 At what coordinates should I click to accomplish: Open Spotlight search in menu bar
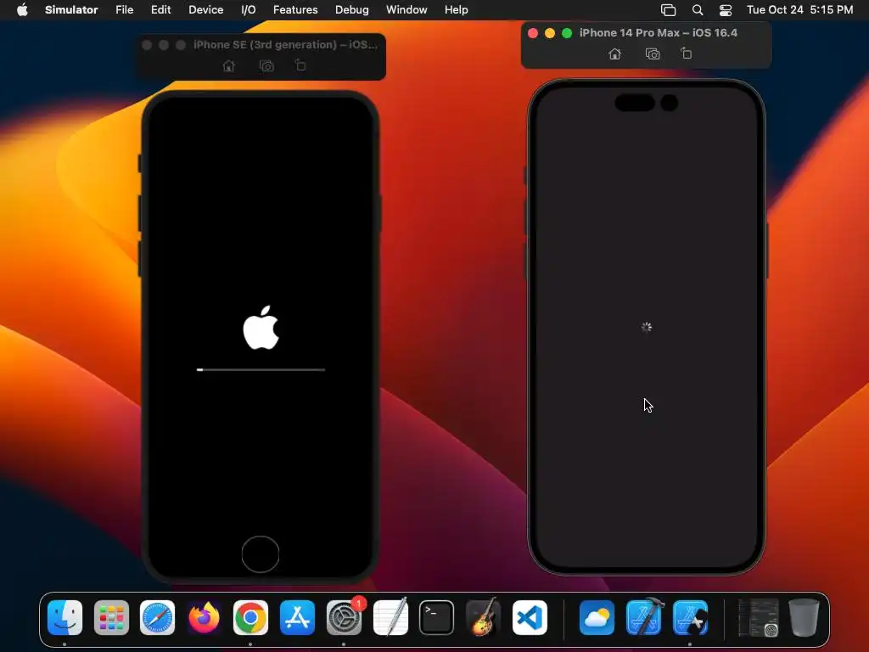pyautogui.click(x=698, y=10)
